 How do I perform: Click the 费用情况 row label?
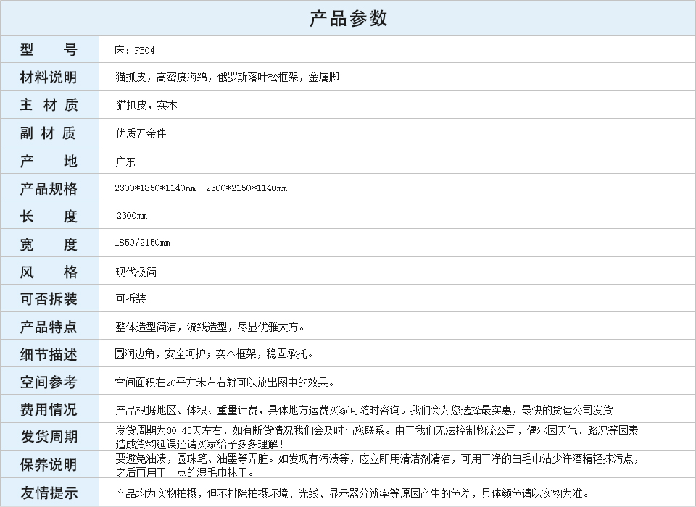(x=49, y=409)
